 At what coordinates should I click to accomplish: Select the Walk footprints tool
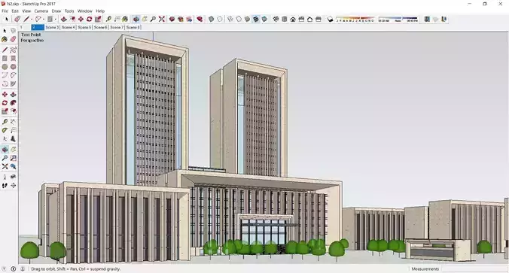coord(5,186)
